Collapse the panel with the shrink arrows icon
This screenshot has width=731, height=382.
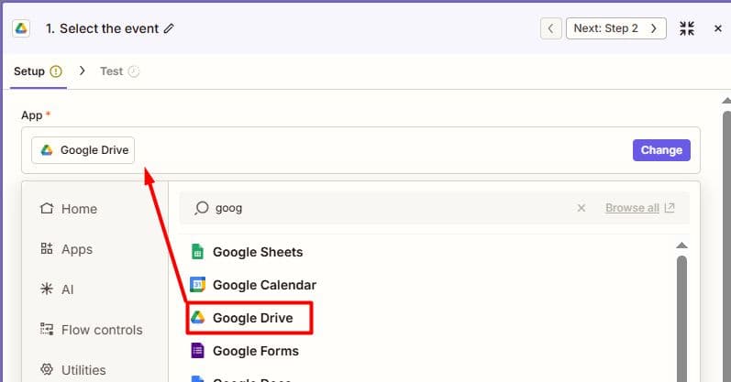[687, 28]
